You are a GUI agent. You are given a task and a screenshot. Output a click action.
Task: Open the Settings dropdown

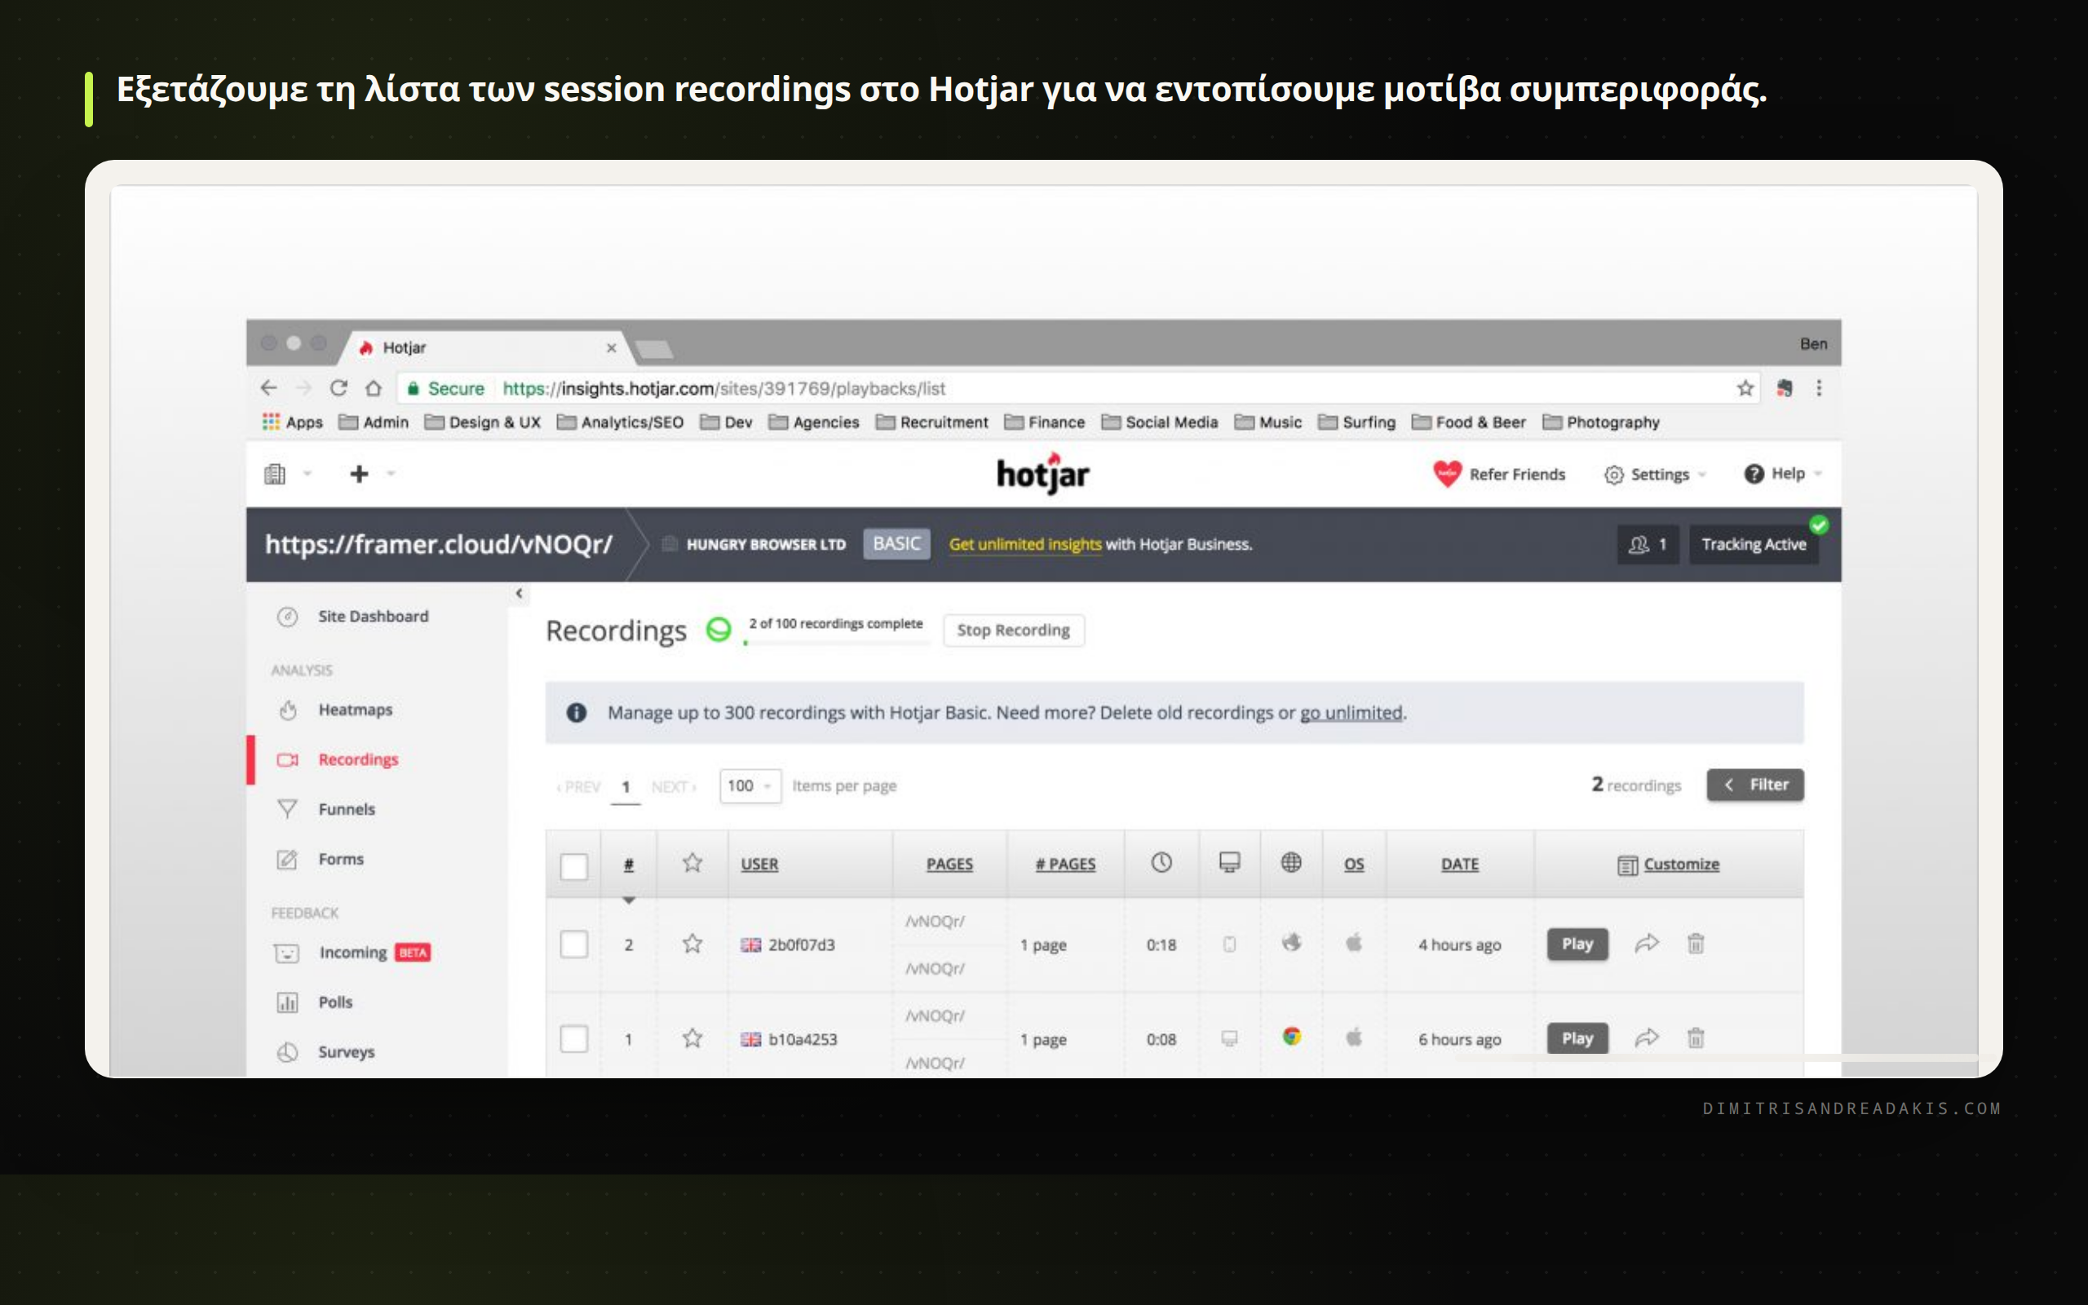click(1655, 475)
